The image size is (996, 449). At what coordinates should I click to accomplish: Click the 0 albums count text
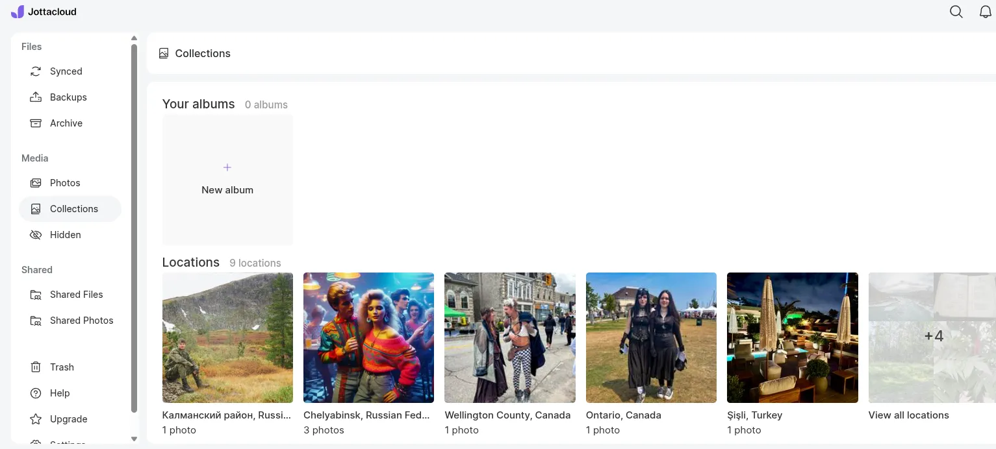click(x=266, y=104)
